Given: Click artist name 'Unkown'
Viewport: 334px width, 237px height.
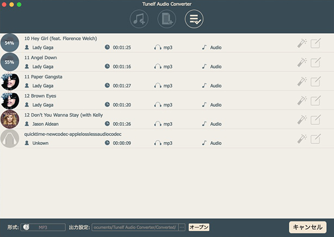Looking at the screenshot, I should 40,143.
